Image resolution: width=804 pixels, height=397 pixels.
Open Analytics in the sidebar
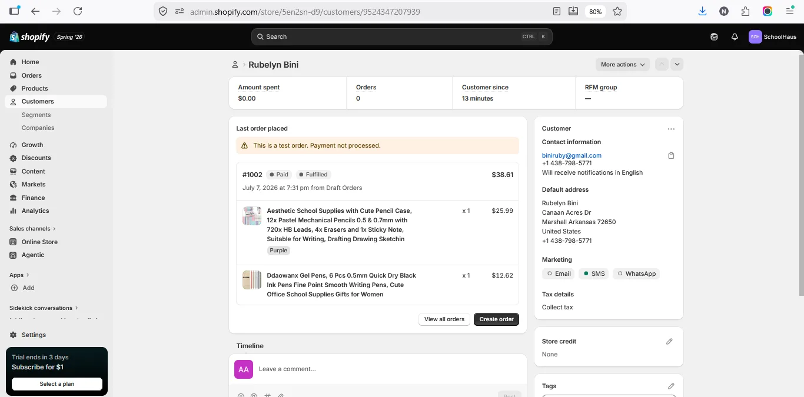pos(35,211)
